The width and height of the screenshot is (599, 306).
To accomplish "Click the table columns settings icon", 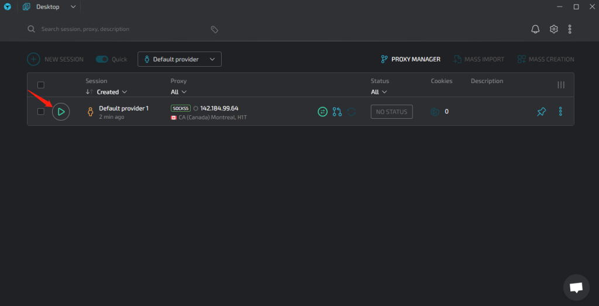I will click(x=561, y=85).
